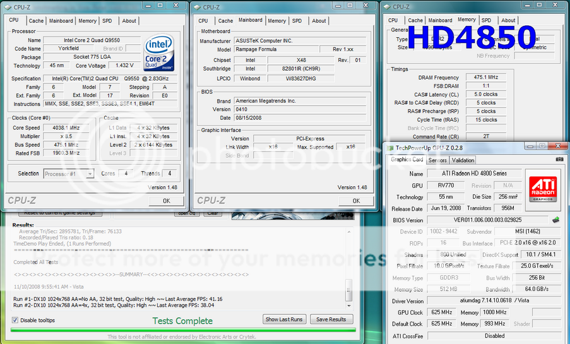
Task: Open About tab in the Mainboard CPU-Z window
Action: 319,21
